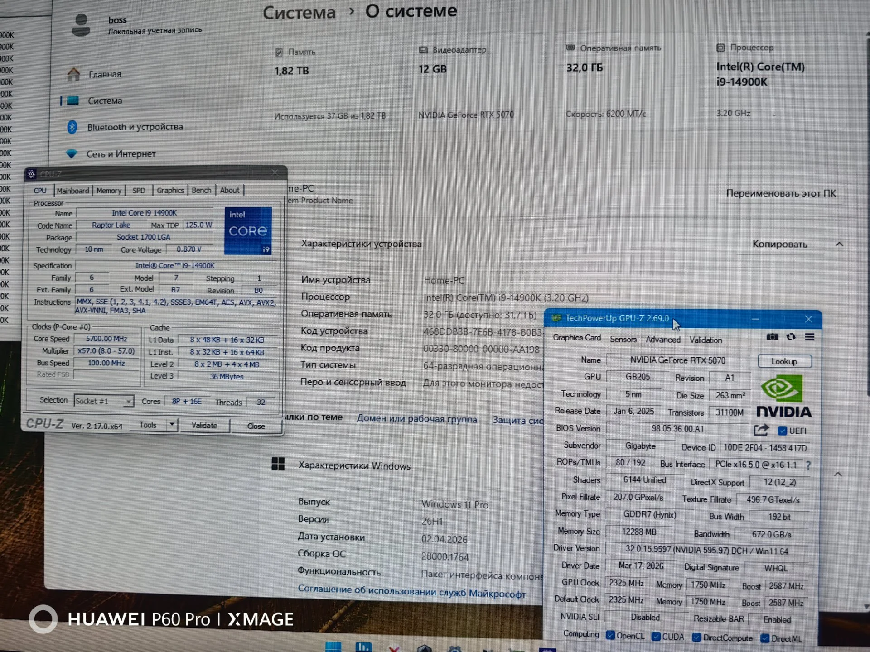Collapse the Характеристики устройства section chevron
This screenshot has width=870, height=652.
839,244
